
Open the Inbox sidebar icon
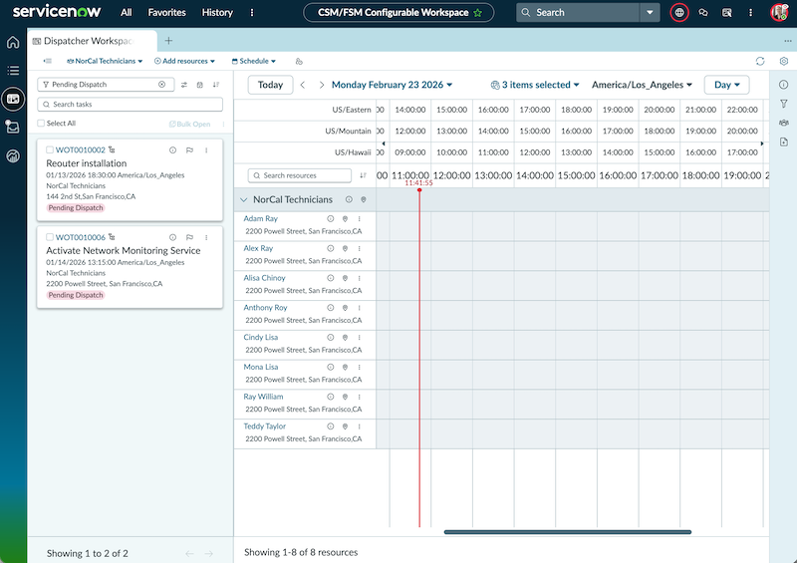tap(13, 127)
